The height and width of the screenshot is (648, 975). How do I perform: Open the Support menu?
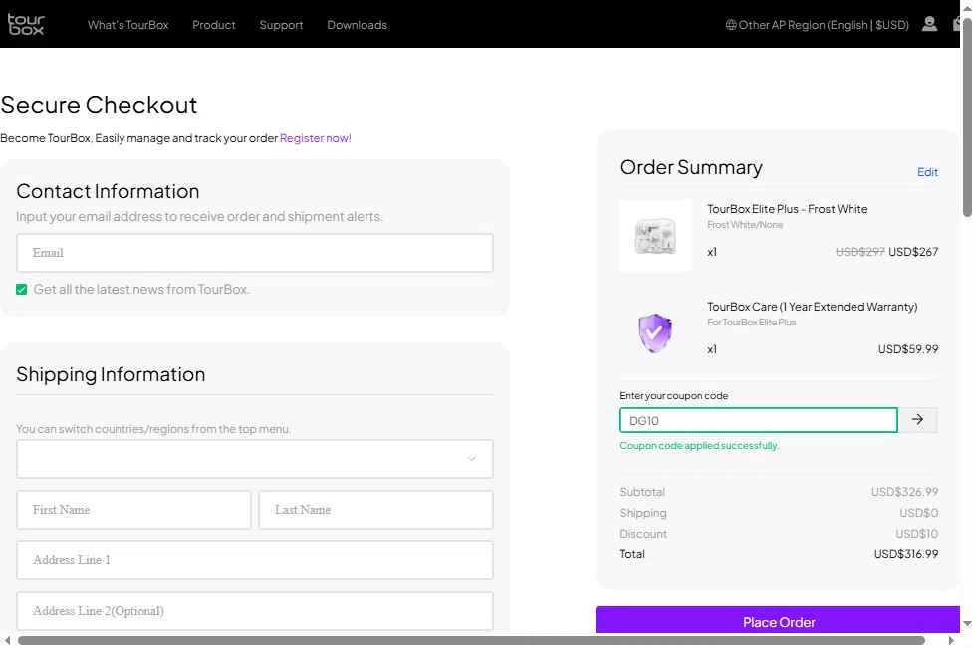(281, 25)
